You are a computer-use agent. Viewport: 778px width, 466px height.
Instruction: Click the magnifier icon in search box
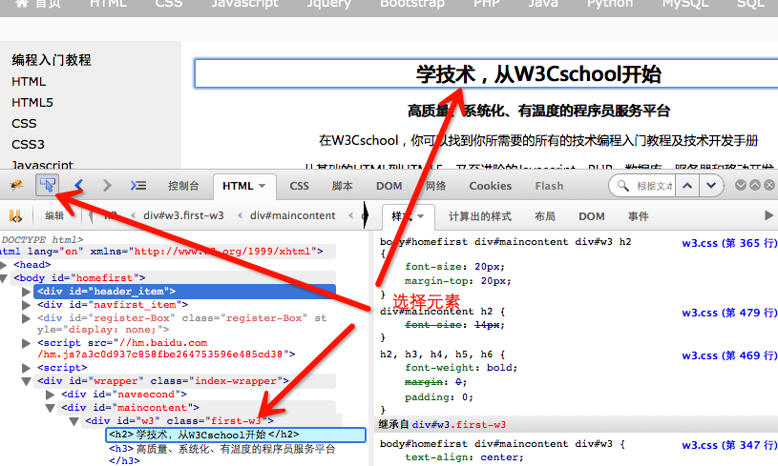pos(622,186)
